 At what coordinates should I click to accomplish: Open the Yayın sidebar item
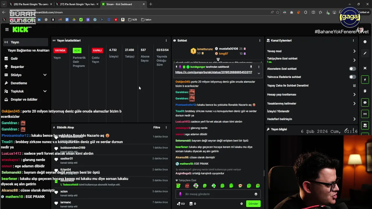point(26,42)
